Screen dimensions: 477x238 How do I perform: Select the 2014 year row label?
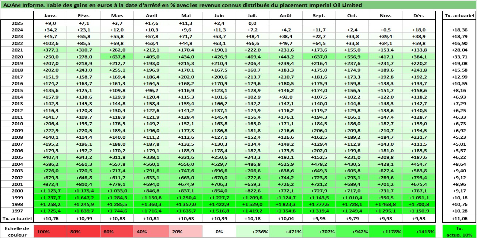pyautogui.click(x=17, y=97)
